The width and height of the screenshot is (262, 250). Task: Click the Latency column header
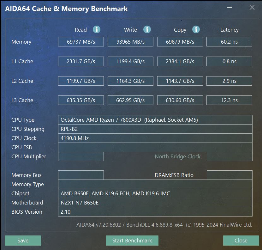click(229, 30)
